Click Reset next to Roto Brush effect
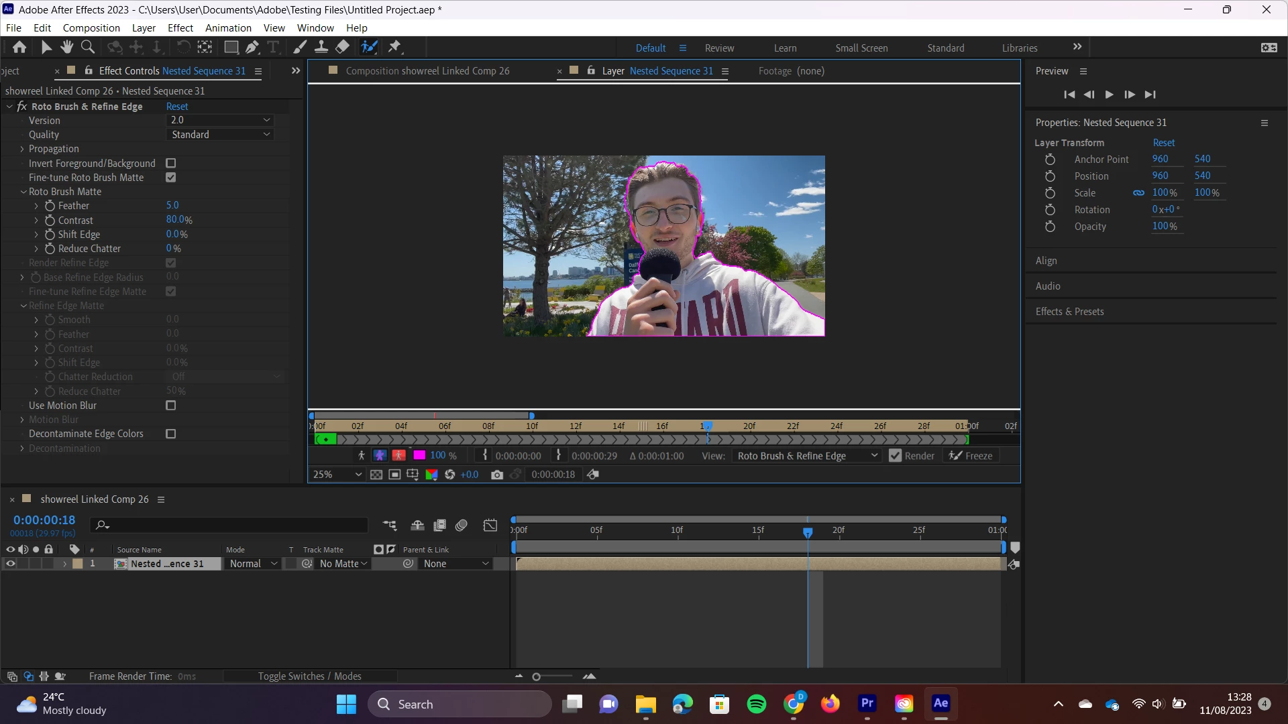The image size is (1288, 724). (x=177, y=107)
